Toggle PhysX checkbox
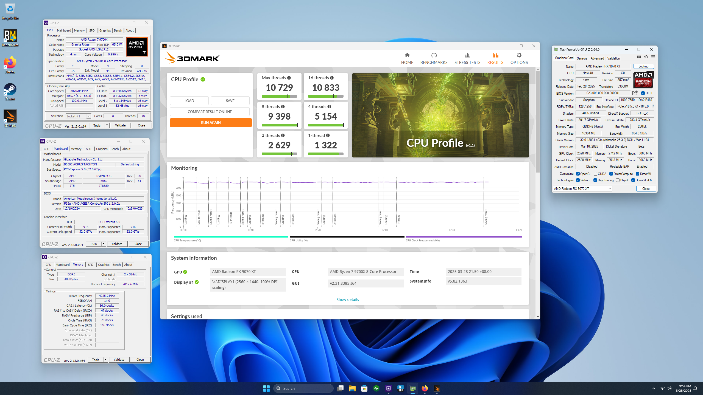 pos(618,180)
